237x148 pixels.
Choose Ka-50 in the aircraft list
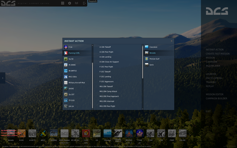click(x=77, y=59)
